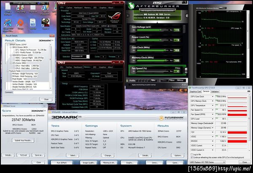Enable Log to file in GPU-Z
This screenshot has height=173, width=253.
[x=192, y=154]
